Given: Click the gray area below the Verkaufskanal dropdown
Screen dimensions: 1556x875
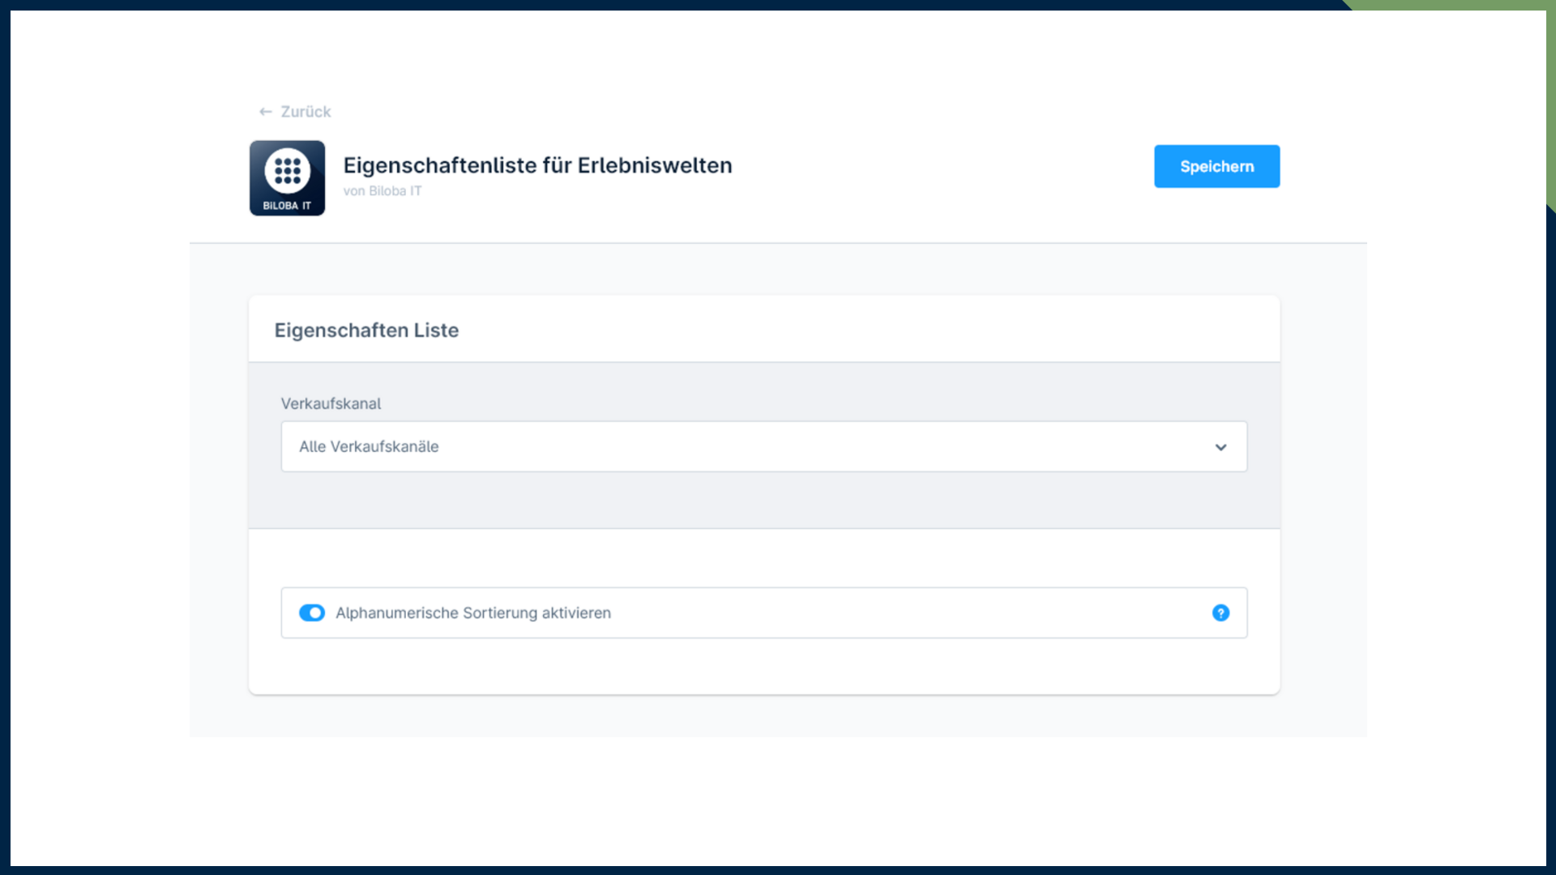Looking at the screenshot, I should tap(763, 501).
